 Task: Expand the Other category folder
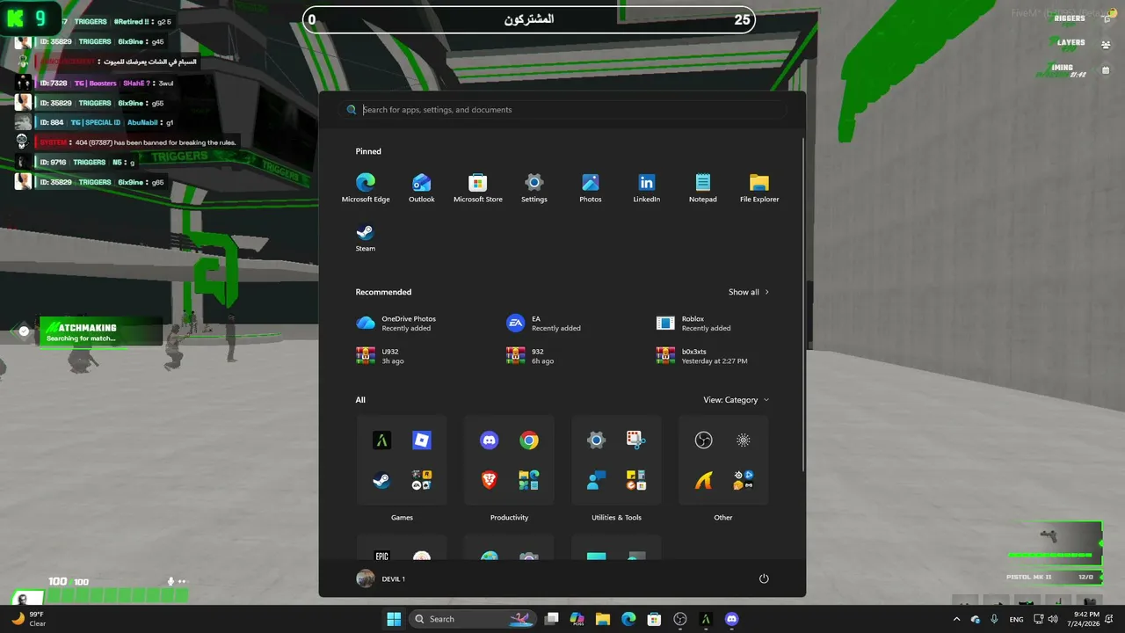click(x=723, y=518)
